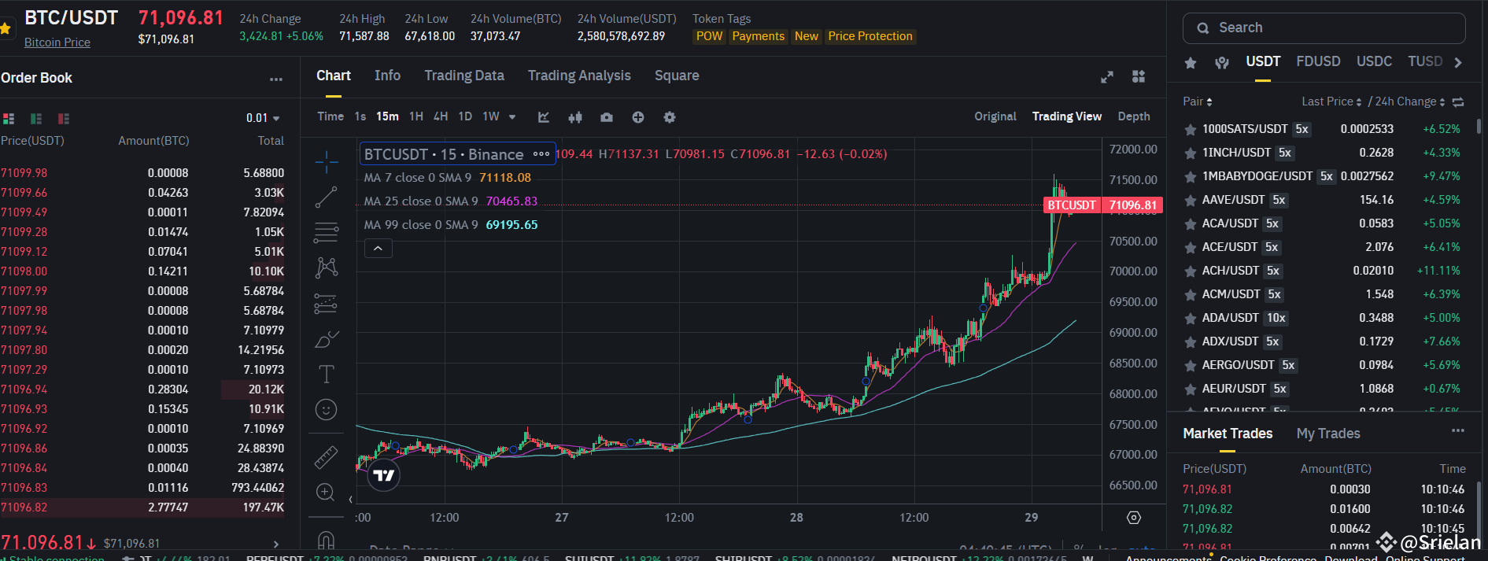The image size is (1488, 561).
Task: Show buy orders only order book view
Action: point(36,119)
